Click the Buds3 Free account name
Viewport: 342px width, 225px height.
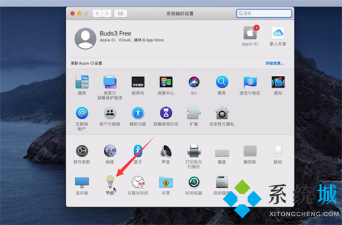(x=116, y=34)
